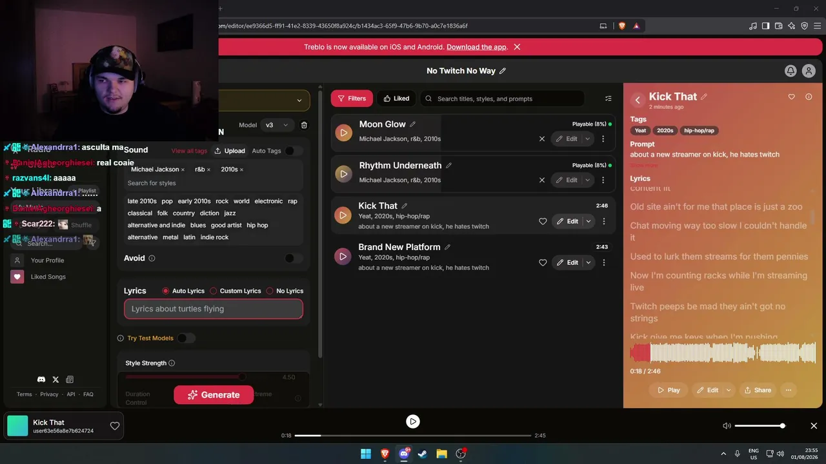Open more options for Rhythm Underneath

point(603,180)
